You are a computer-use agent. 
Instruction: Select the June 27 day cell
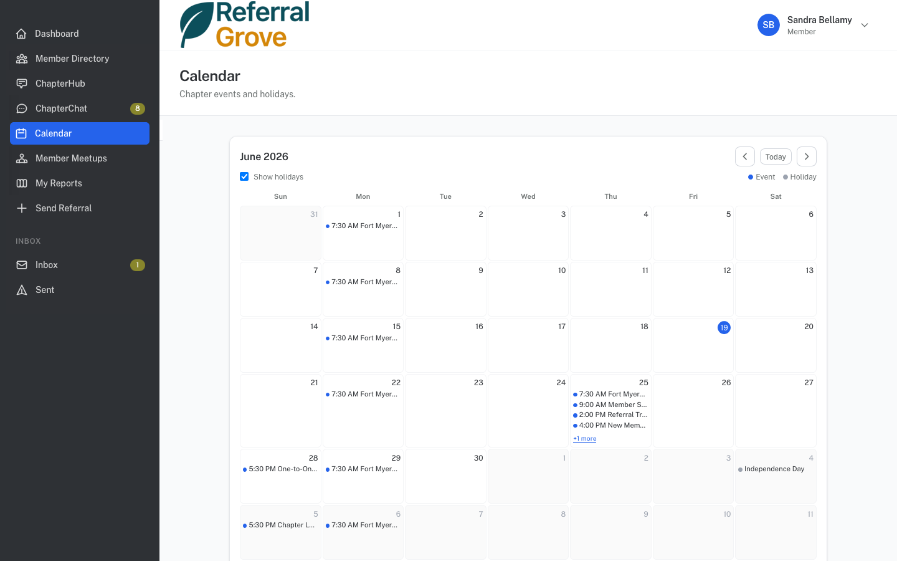[x=776, y=411]
